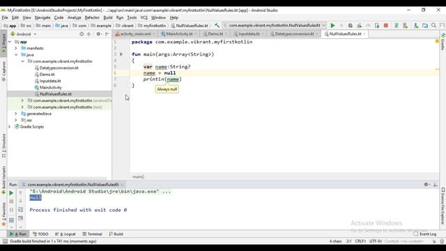Open the Android view selector dropdown
Viewport: 446px width, 251px height.
click(24, 34)
